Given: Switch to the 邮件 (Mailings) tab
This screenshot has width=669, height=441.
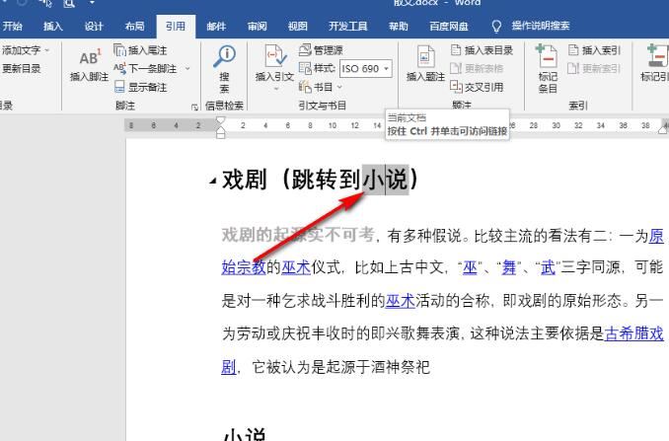Looking at the screenshot, I should pyautogui.click(x=216, y=27).
